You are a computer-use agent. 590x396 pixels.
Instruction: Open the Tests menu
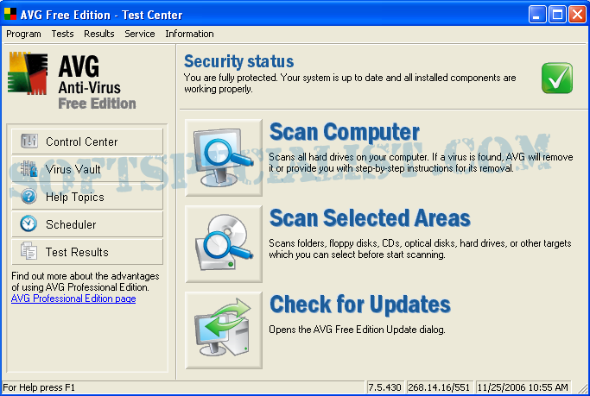62,34
